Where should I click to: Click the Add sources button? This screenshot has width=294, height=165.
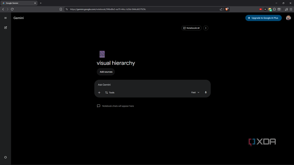[x=106, y=72]
